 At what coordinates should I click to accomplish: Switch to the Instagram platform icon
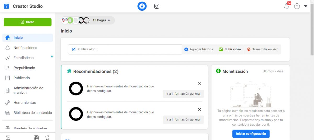pyautogui.click(x=157, y=6)
